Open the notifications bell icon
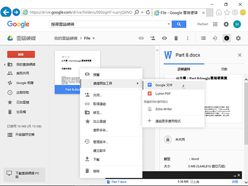 pyautogui.click(x=226, y=24)
